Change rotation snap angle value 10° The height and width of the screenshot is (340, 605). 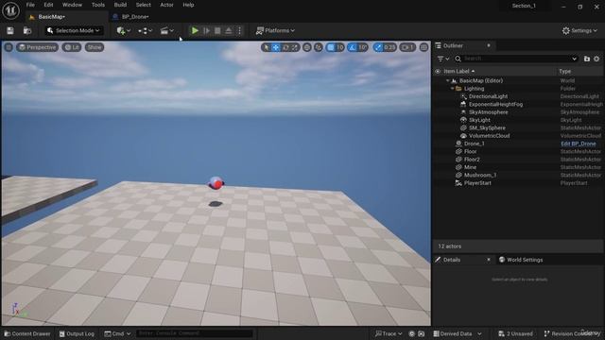point(363,47)
